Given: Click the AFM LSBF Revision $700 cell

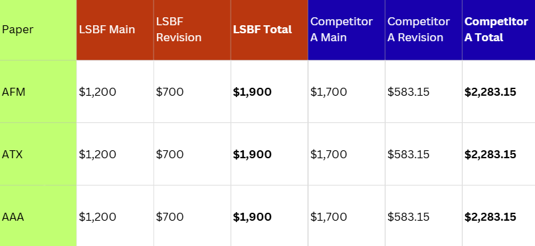Looking at the screenshot, I should (x=192, y=92).
